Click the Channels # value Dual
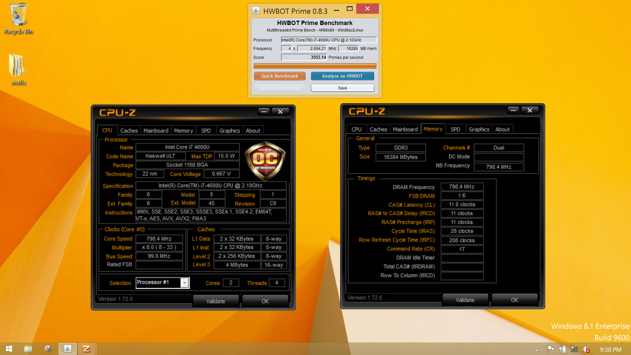Viewport: 631px width, 355px height. [x=499, y=148]
